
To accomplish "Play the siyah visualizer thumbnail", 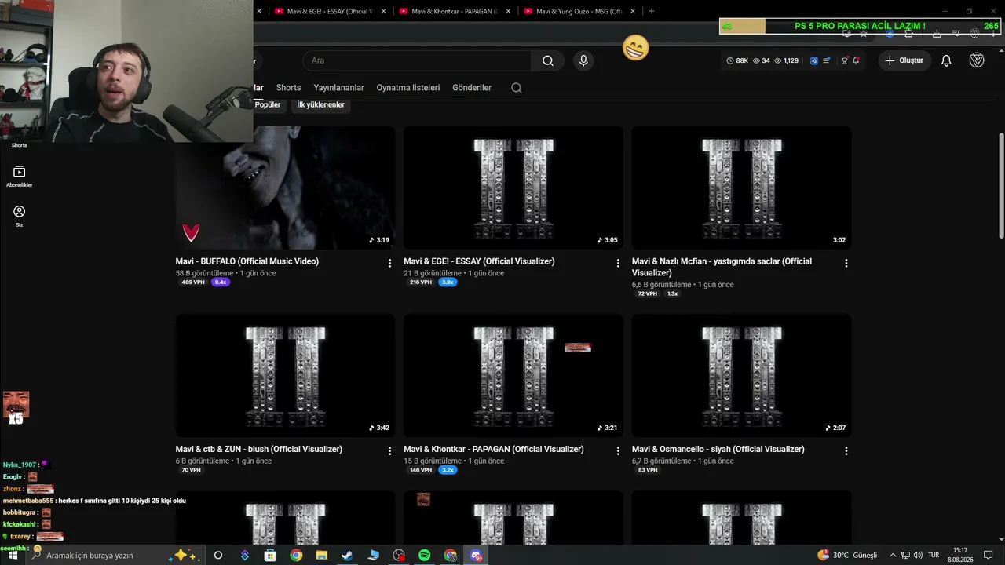I will 742,376.
